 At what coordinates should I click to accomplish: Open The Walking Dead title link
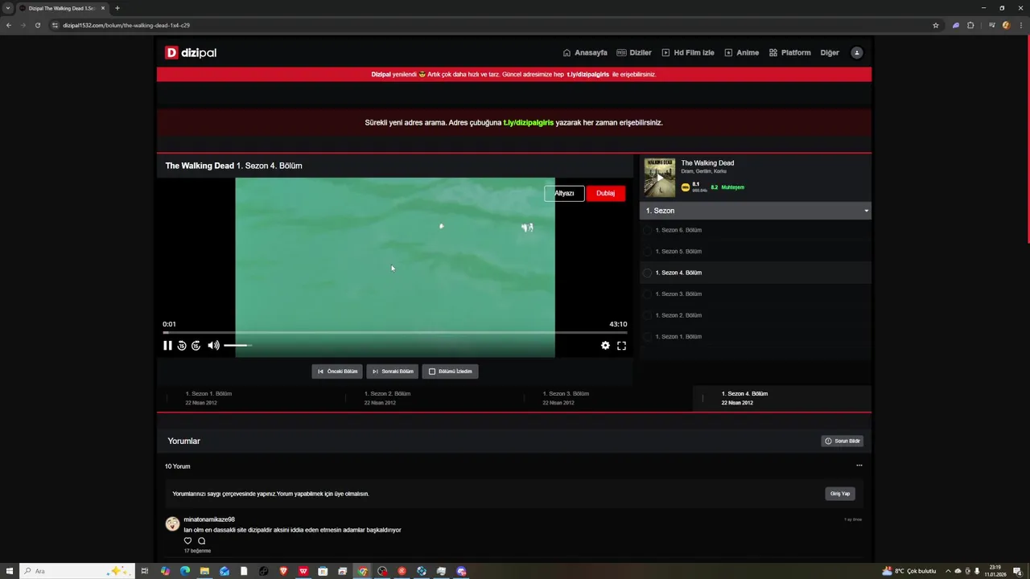(x=707, y=163)
